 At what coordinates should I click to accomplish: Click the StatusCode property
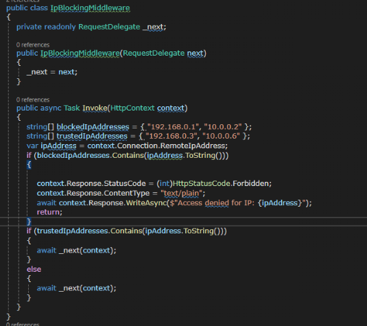point(125,183)
